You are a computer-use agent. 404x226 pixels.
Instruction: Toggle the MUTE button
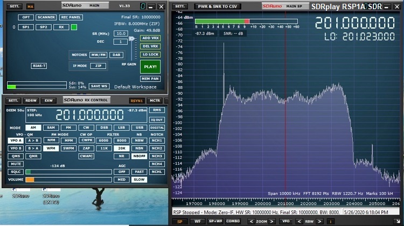(16, 164)
